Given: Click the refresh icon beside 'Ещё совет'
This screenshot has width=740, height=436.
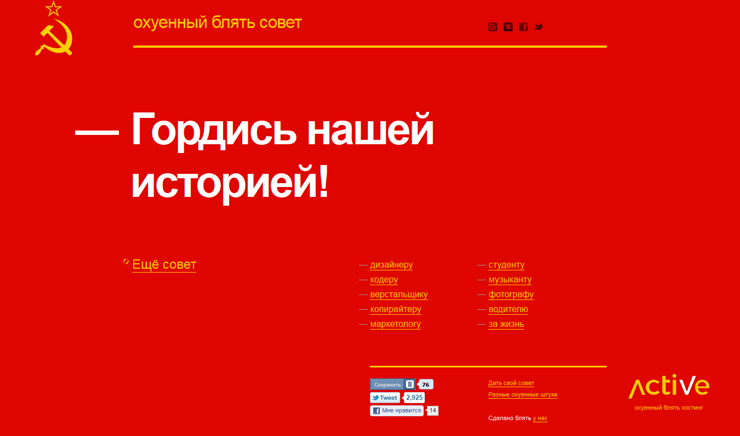Looking at the screenshot, I should [126, 262].
